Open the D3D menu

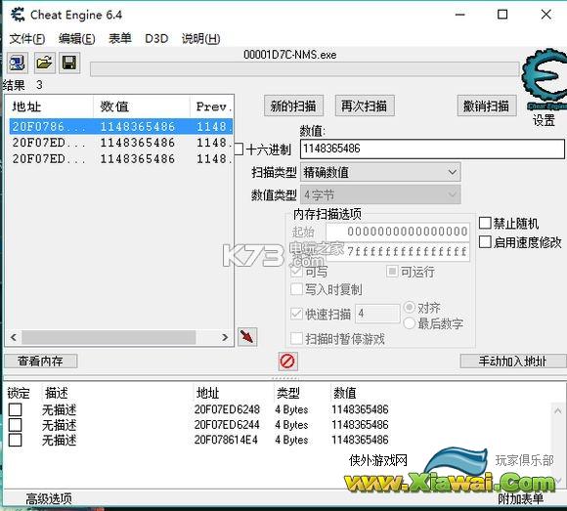point(156,38)
